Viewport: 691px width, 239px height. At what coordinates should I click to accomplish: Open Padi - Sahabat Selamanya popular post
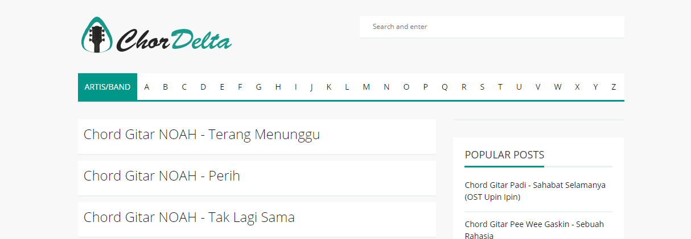click(x=535, y=191)
